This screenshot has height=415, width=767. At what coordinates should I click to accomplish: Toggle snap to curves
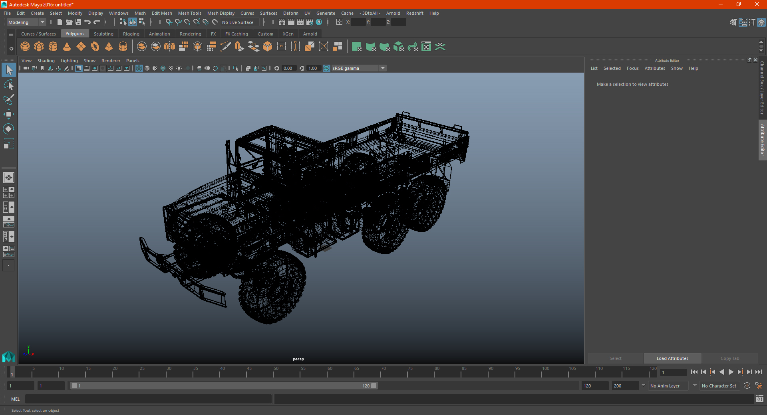pos(178,22)
